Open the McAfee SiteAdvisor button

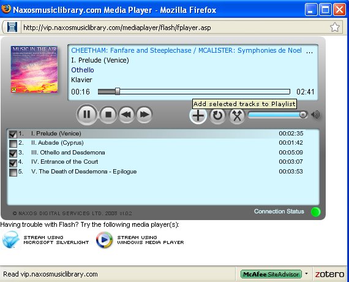click(271, 274)
